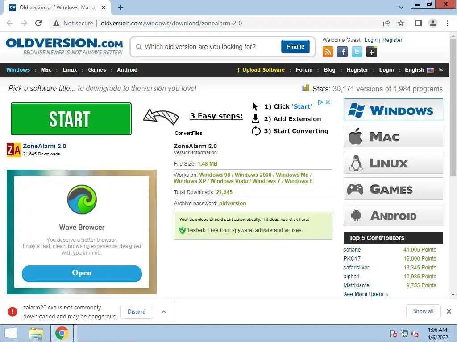
Task: Open a new browser tab
Action: [120, 8]
